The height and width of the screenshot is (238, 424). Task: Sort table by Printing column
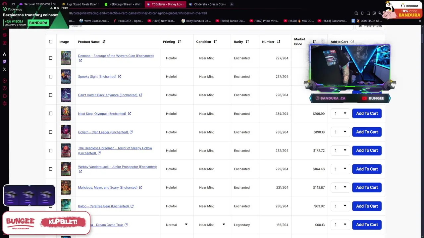click(x=179, y=42)
